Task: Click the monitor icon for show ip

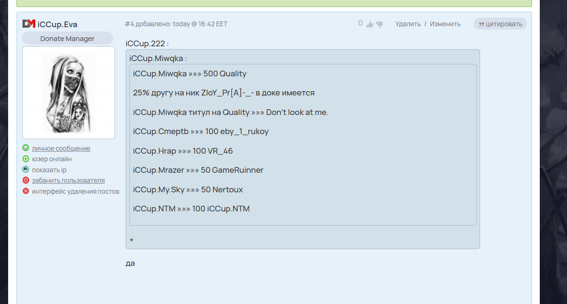Action: click(26, 169)
